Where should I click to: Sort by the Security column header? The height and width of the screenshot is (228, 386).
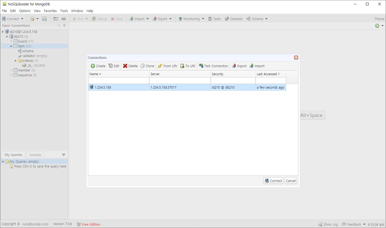coord(233,74)
